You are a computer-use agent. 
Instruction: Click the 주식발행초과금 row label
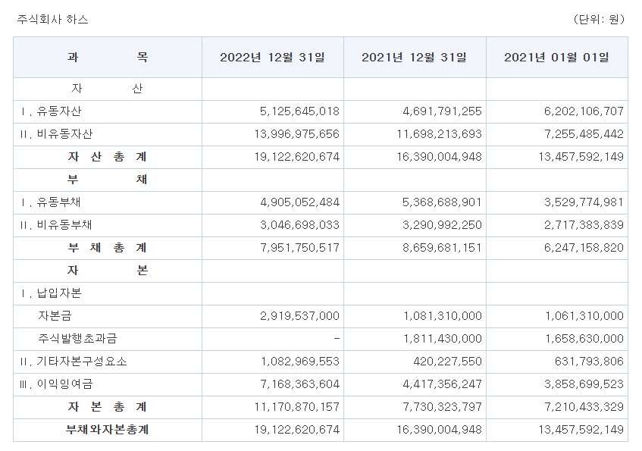pyautogui.click(x=78, y=339)
